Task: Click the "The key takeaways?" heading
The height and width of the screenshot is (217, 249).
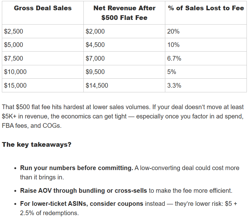Action: (x=36, y=145)
